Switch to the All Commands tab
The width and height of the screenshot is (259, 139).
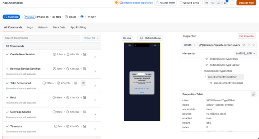click(13, 27)
